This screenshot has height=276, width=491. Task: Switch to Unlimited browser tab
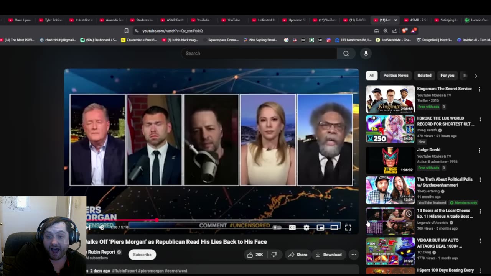tap(264, 20)
